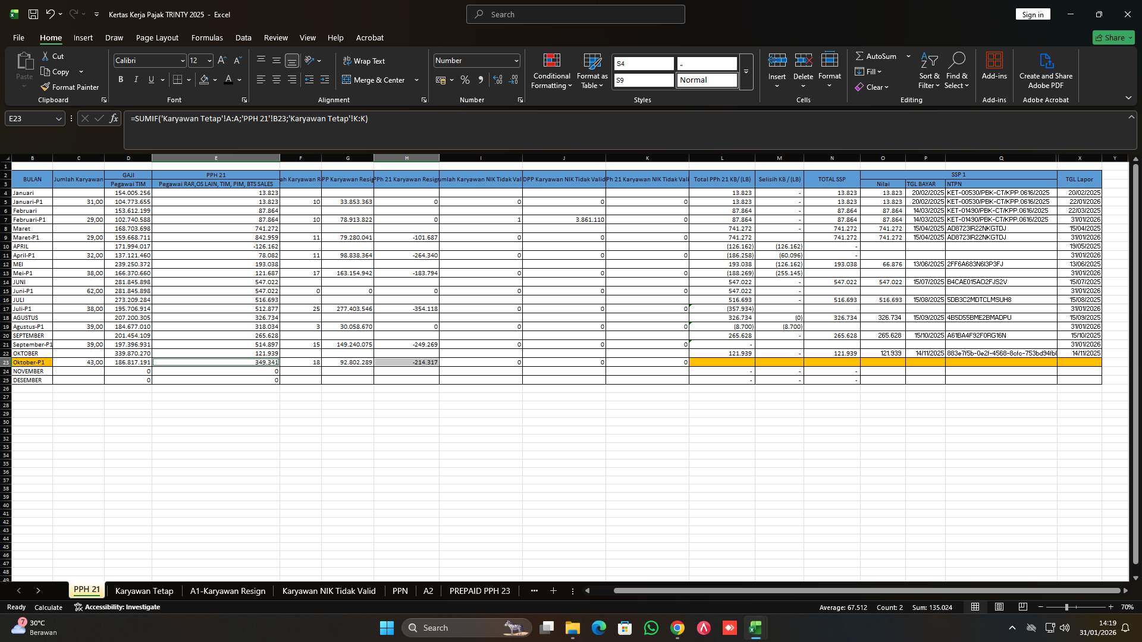1142x642 pixels.
Task: Open Sort & Filter options
Action: [x=928, y=70]
